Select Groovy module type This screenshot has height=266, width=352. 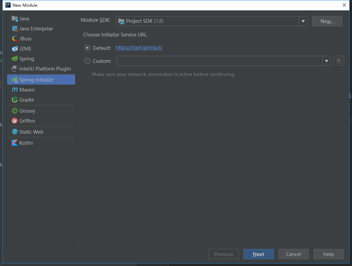[41, 111]
